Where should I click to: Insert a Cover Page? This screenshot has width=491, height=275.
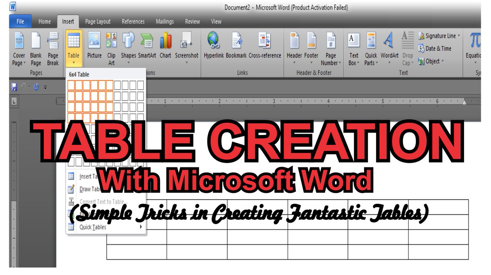click(x=19, y=48)
